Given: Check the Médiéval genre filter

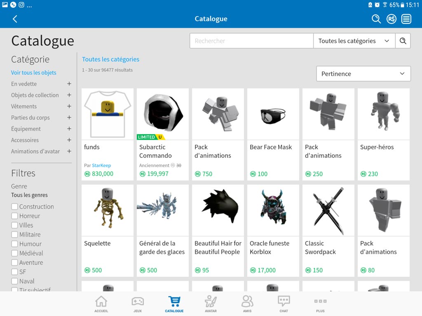Looking at the screenshot, I should (x=14, y=253).
